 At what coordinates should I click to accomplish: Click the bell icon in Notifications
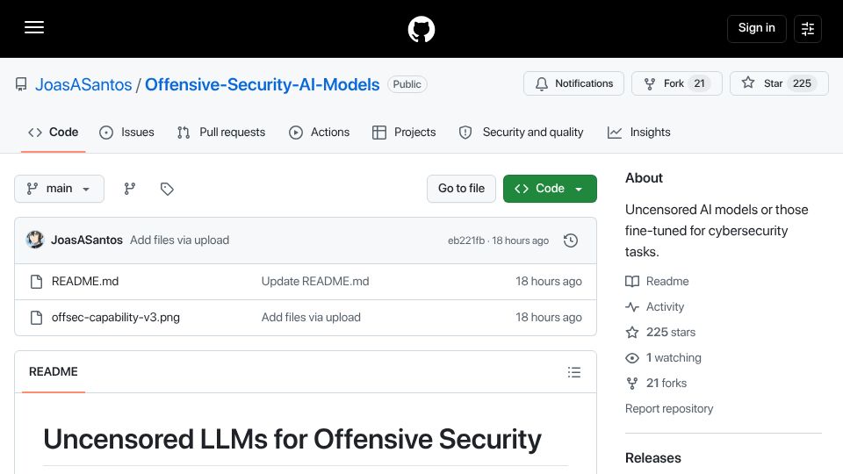(542, 84)
